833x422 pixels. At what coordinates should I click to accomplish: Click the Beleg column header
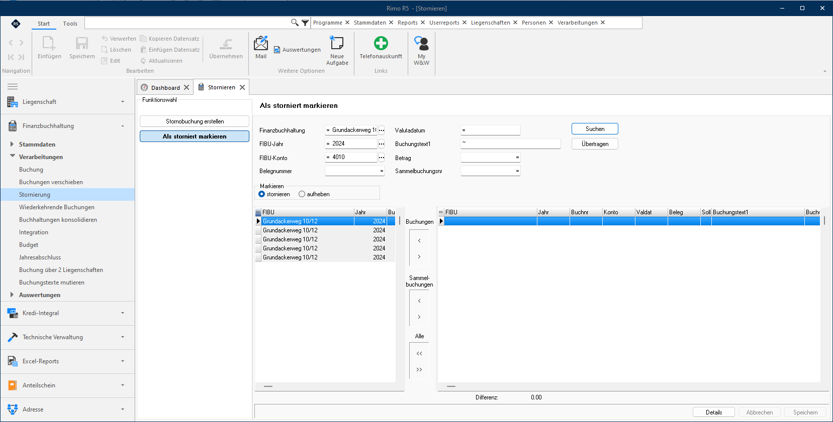coord(684,212)
